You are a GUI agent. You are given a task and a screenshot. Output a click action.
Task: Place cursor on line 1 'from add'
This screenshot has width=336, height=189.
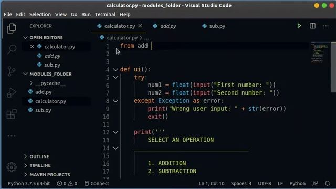pyautogui.click(x=134, y=46)
